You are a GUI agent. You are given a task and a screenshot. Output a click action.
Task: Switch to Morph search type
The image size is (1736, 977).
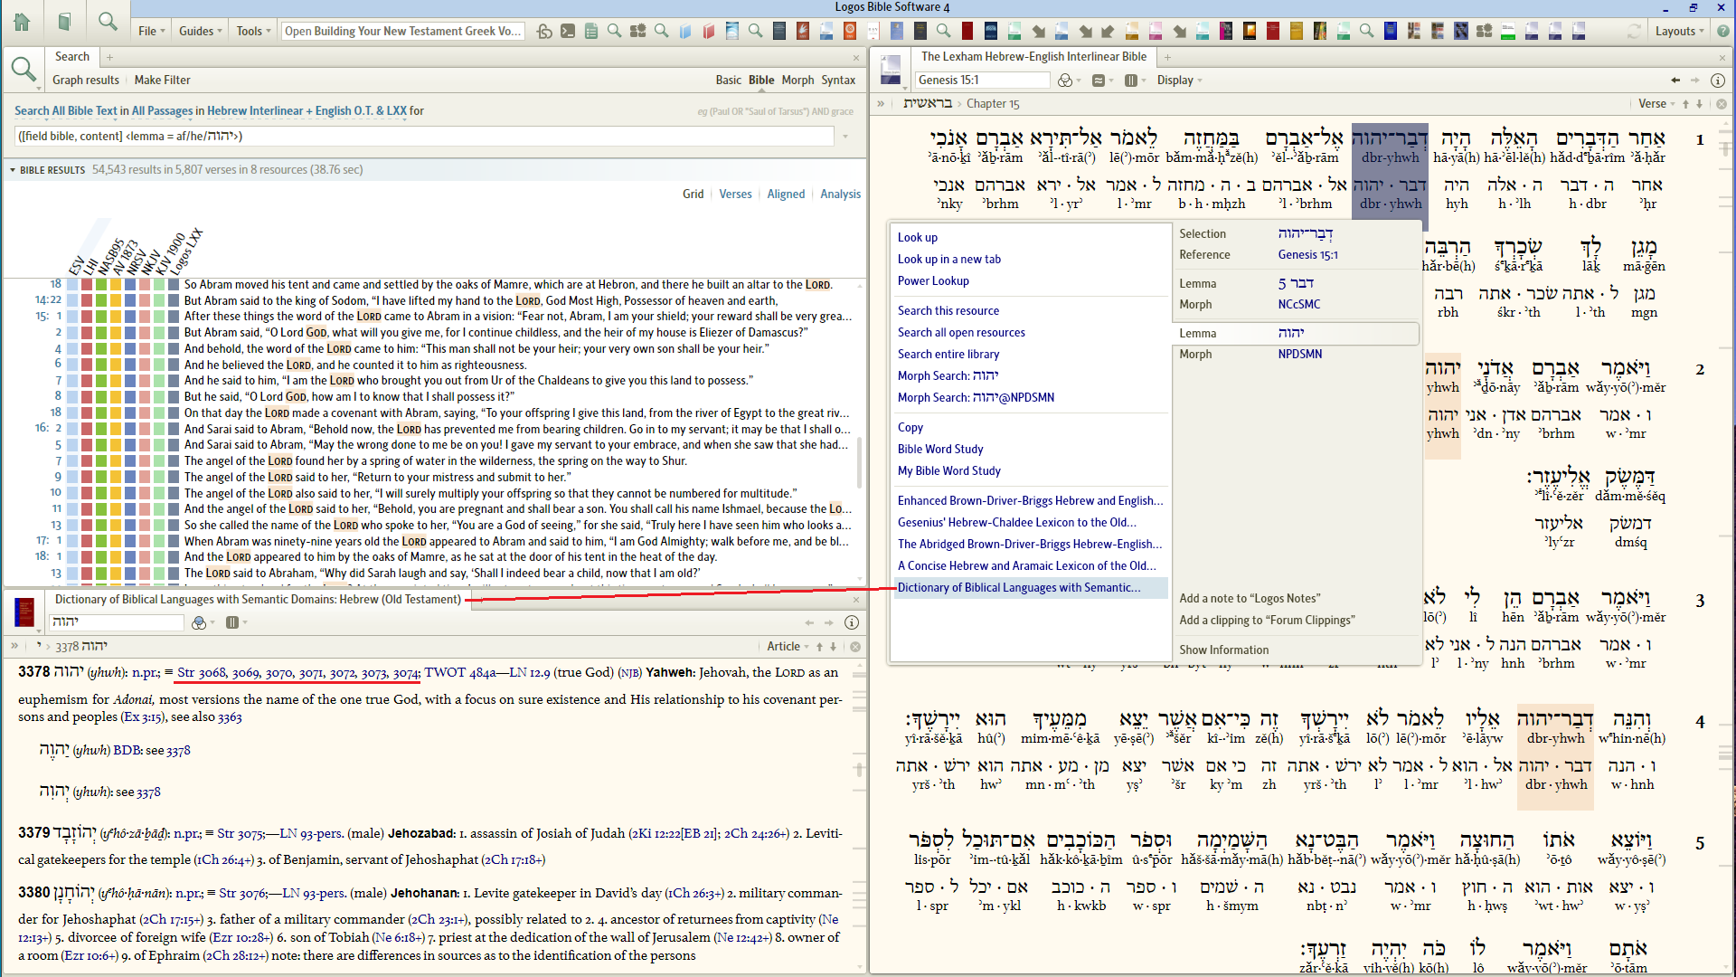[x=797, y=81]
